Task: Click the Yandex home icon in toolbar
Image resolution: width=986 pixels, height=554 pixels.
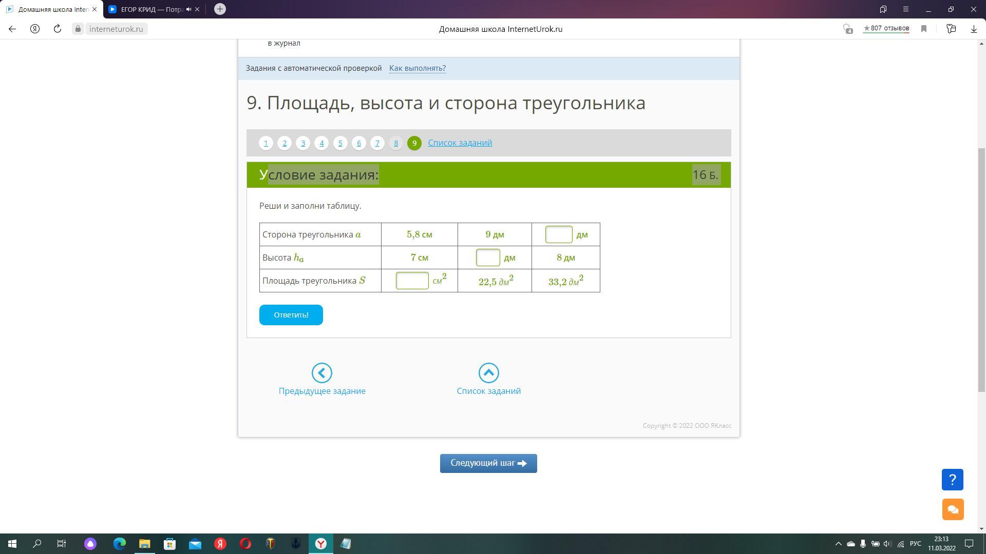Action: pyautogui.click(x=35, y=29)
